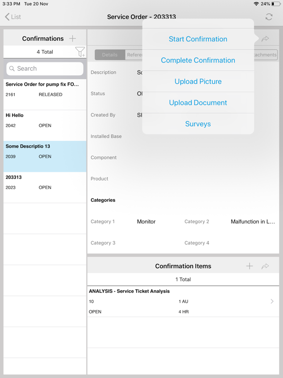The height and width of the screenshot is (378, 283).
Task: Click the 4 Total count label
Action: click(45, 52)
